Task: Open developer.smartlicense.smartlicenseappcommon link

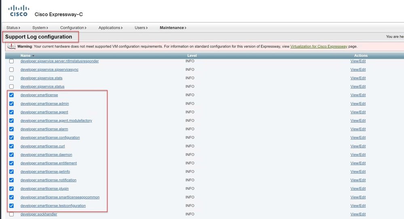Action: click(x=60, y=197)
